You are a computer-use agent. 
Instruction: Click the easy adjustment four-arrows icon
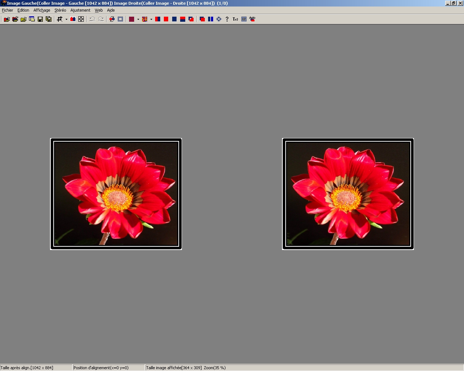point(81,19)
